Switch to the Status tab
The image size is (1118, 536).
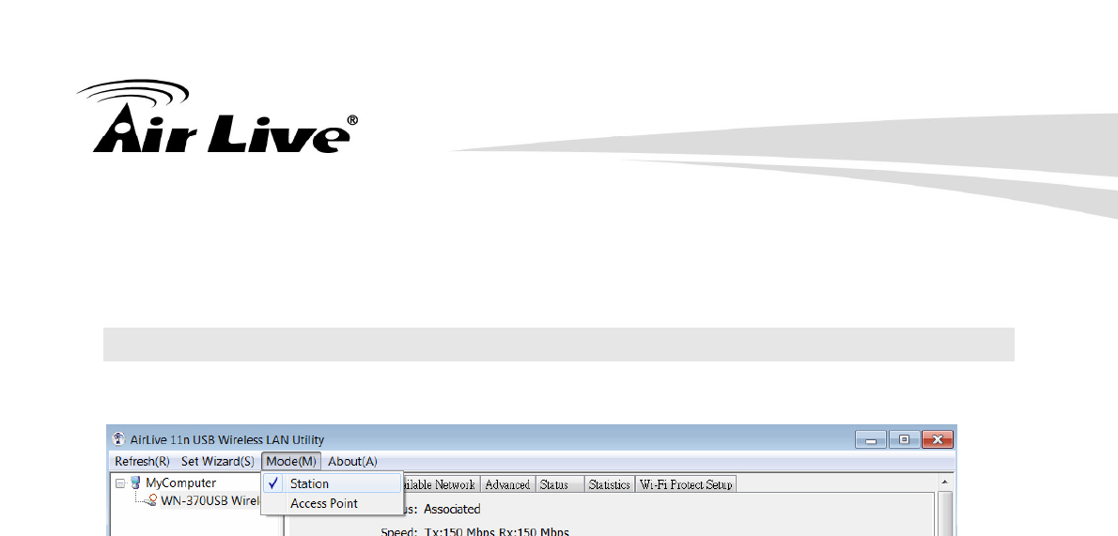coord(561,484)
